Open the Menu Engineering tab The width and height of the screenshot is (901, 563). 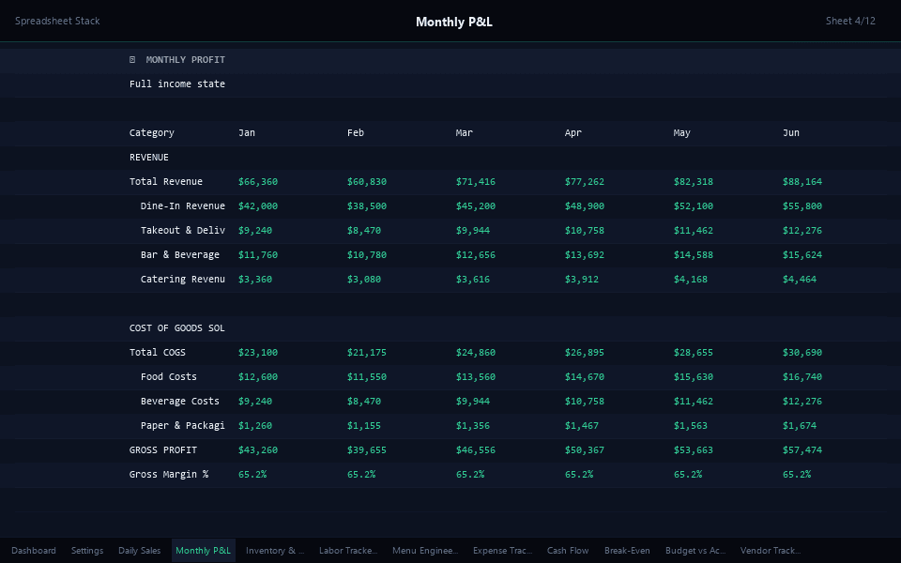(x=425, y=551)
